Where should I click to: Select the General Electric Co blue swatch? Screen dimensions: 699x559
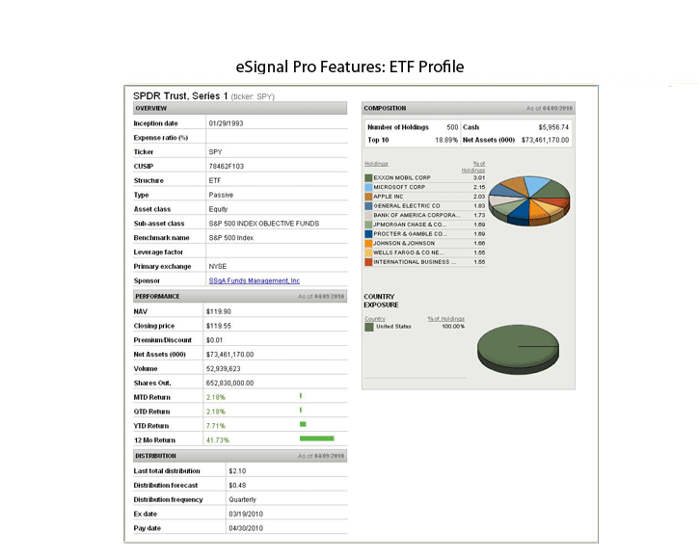point(368,206)
